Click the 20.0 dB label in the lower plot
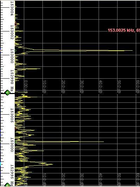This screenshot has height=187, width=140. (x=64, y=180)
